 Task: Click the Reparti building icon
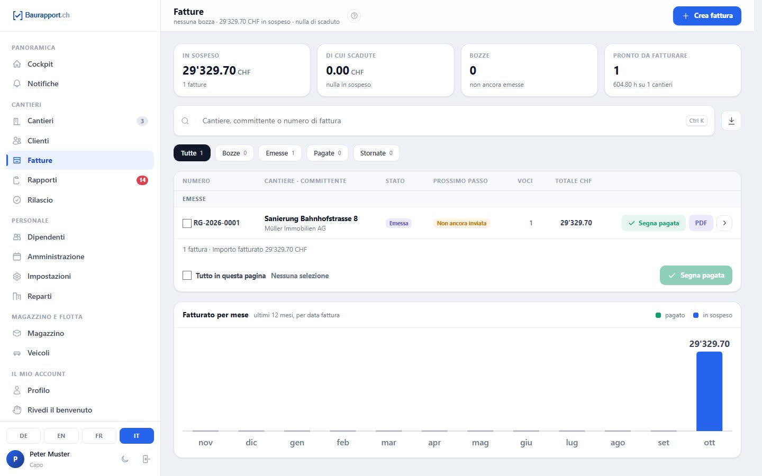[17, 296]
